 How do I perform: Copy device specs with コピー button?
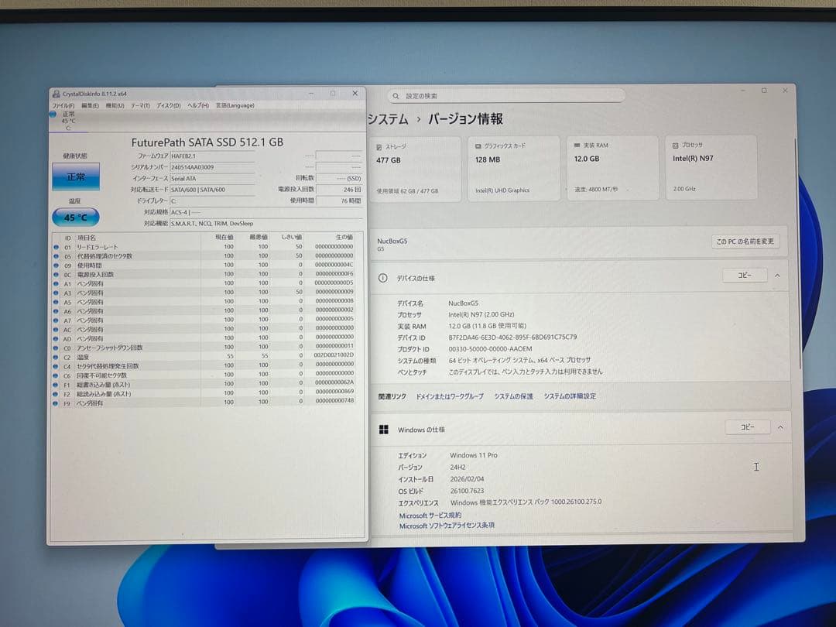pyautogui.click(x=745, y=275)
